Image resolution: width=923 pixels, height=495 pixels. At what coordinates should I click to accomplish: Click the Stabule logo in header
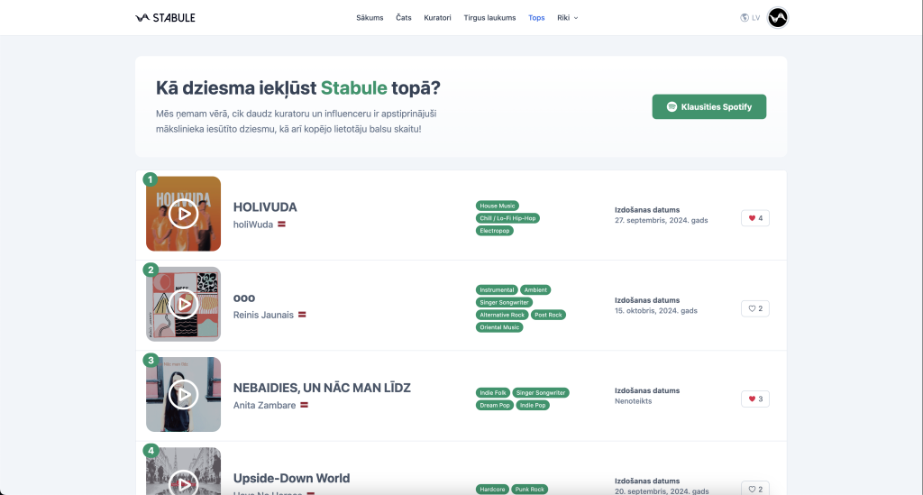(165, 17)
